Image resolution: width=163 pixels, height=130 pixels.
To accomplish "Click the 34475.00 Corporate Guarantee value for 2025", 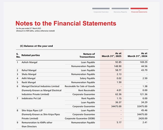I will coord(116,106).
